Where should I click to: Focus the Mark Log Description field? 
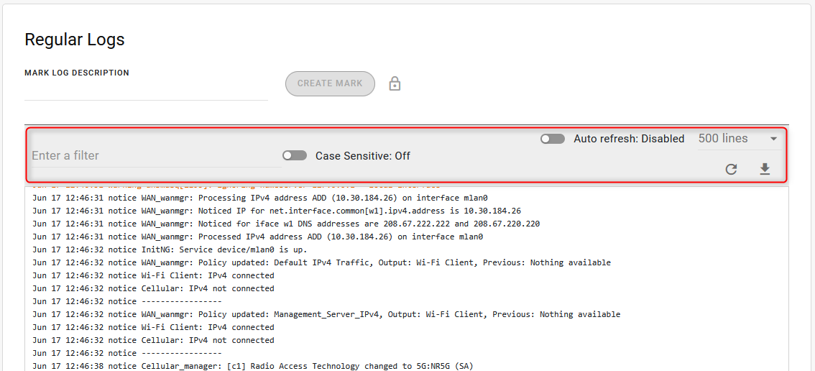pos(146,91)
